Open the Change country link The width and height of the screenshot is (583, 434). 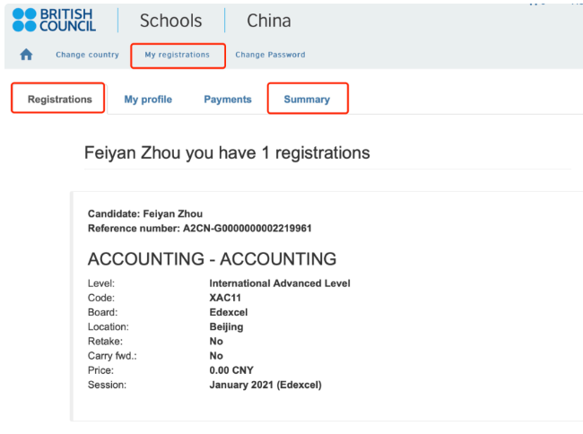click(x=87, y=55)
